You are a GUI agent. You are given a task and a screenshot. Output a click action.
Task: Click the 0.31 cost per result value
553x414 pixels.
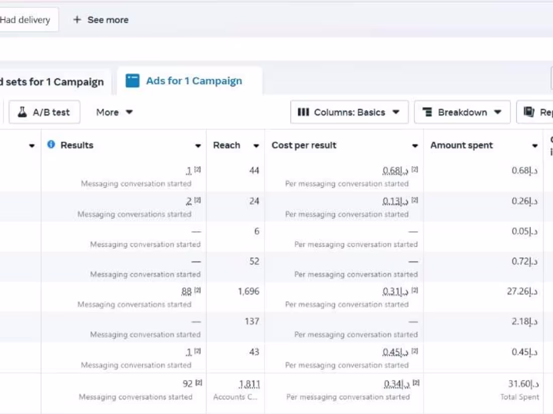[x=395, y=292]
